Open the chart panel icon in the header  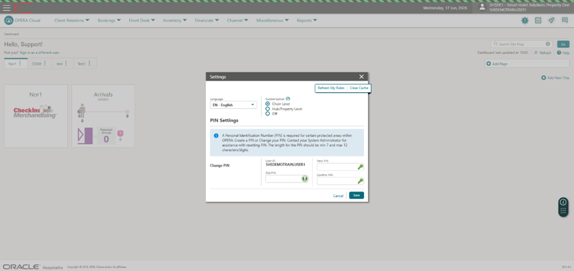[x=538, y=21]
